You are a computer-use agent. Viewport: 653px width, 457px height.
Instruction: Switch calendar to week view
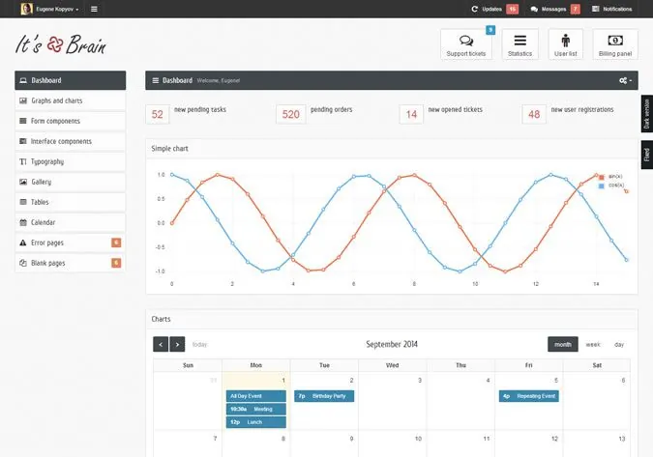point(593,344)
